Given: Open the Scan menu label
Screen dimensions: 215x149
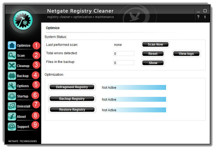Looking at the screenshot, I should point(21,56).
